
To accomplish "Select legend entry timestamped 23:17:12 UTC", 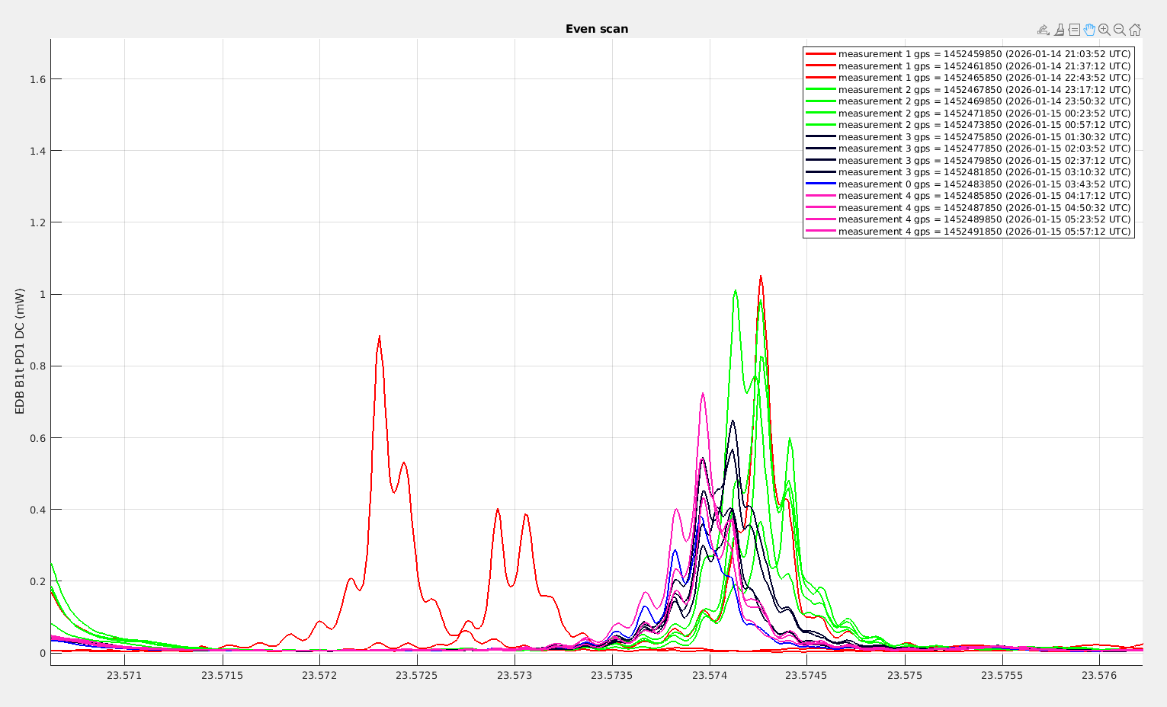I will tap(984, 90).
